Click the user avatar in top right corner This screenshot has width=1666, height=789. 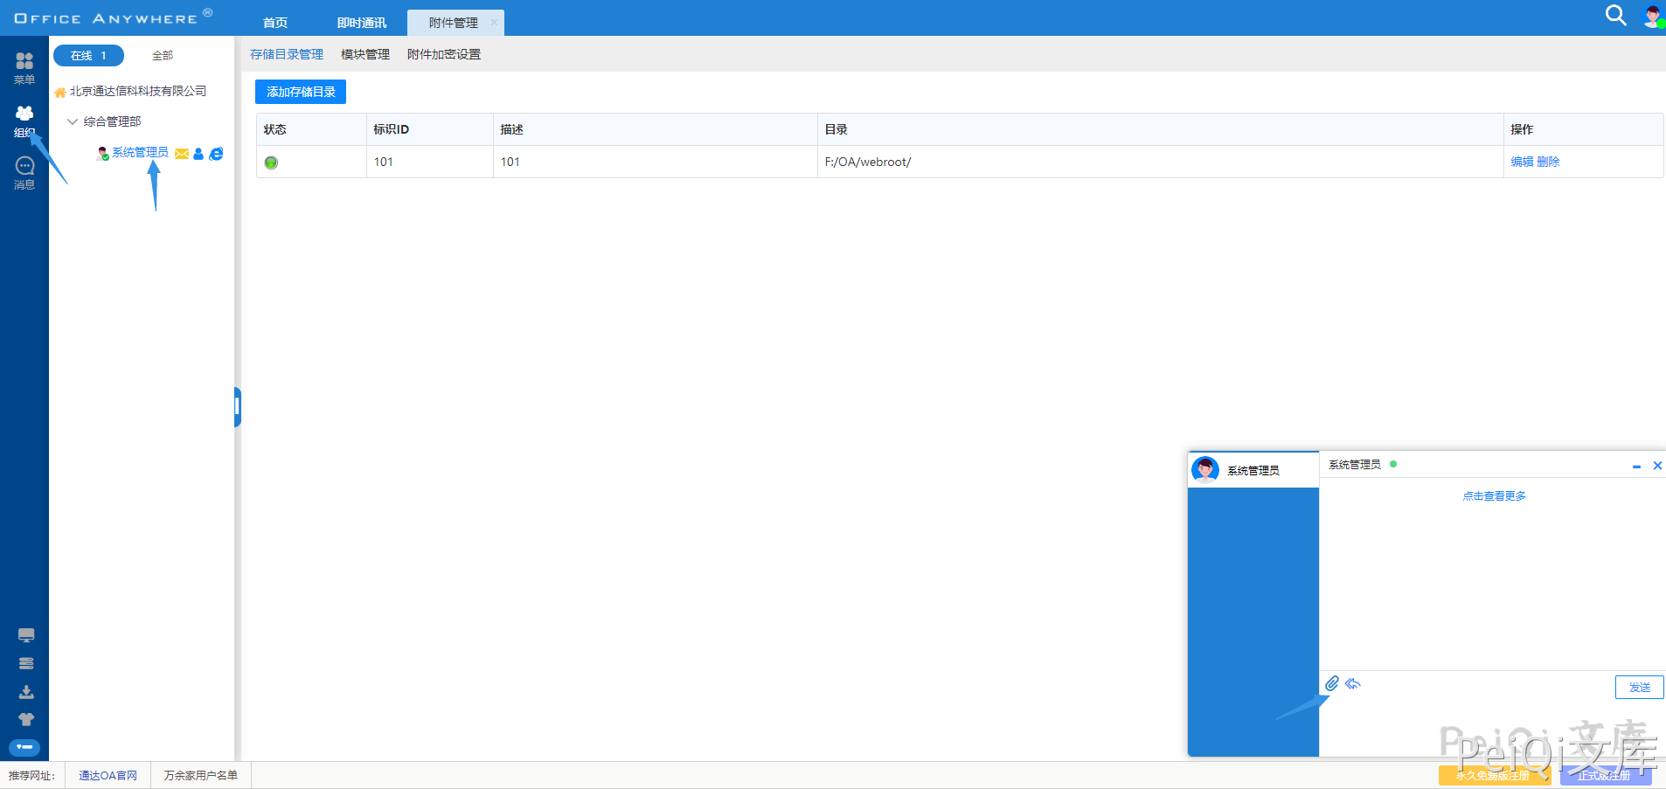(x=1653, y=16)
